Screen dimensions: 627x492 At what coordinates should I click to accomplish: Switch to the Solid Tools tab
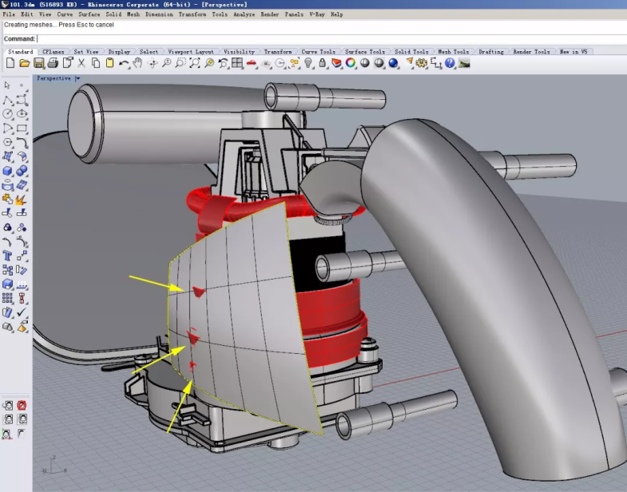point(412,52)
